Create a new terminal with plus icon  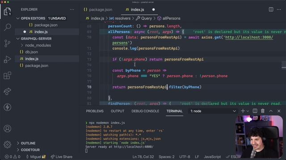click(x=243, y=111)
